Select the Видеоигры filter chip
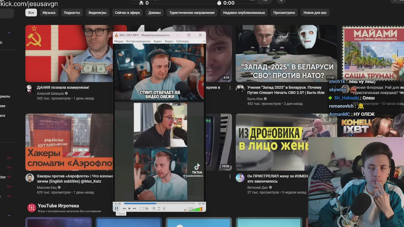The width and height of the screenshot is (404, 227). (x=98, y=13)
